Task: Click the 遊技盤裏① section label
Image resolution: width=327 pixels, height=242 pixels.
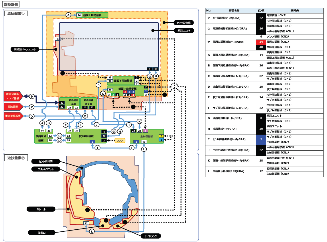Action: tap(16, 13)
